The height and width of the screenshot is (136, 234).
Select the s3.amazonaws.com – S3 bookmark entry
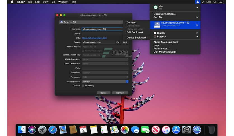coord(175,25)
